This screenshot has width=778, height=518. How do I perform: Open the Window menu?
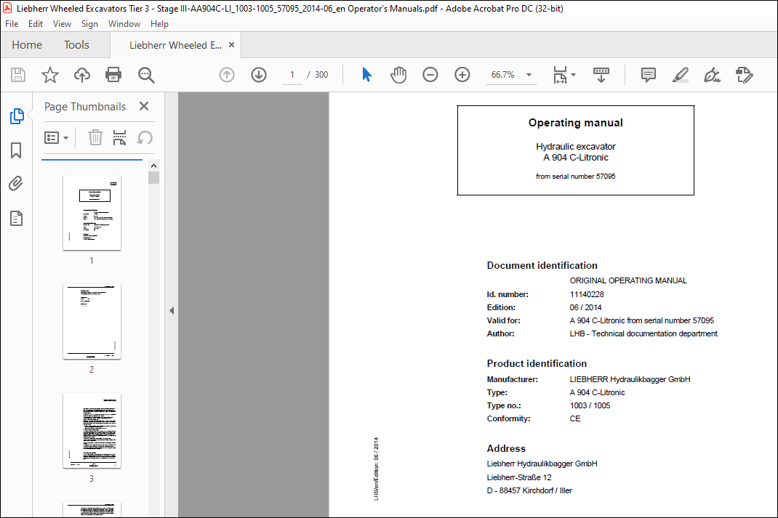coord(124,24)
